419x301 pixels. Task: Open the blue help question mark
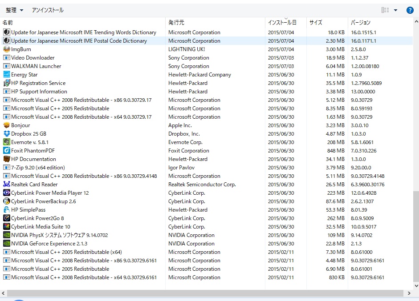point(410,10)
